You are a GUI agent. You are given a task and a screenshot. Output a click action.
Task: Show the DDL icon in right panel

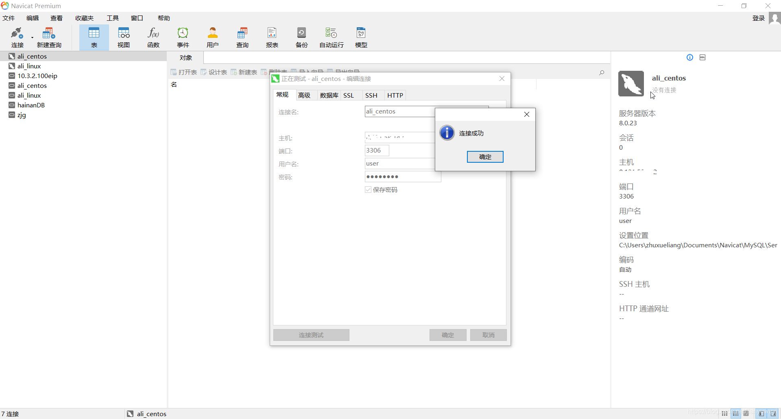pos(702,57)
